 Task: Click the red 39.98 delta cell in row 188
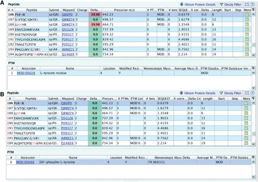(x=95, y=24)
